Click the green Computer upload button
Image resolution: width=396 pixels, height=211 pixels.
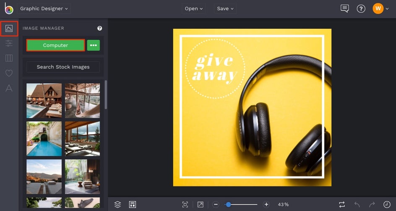pyautogui.click(x=55, y=45)
